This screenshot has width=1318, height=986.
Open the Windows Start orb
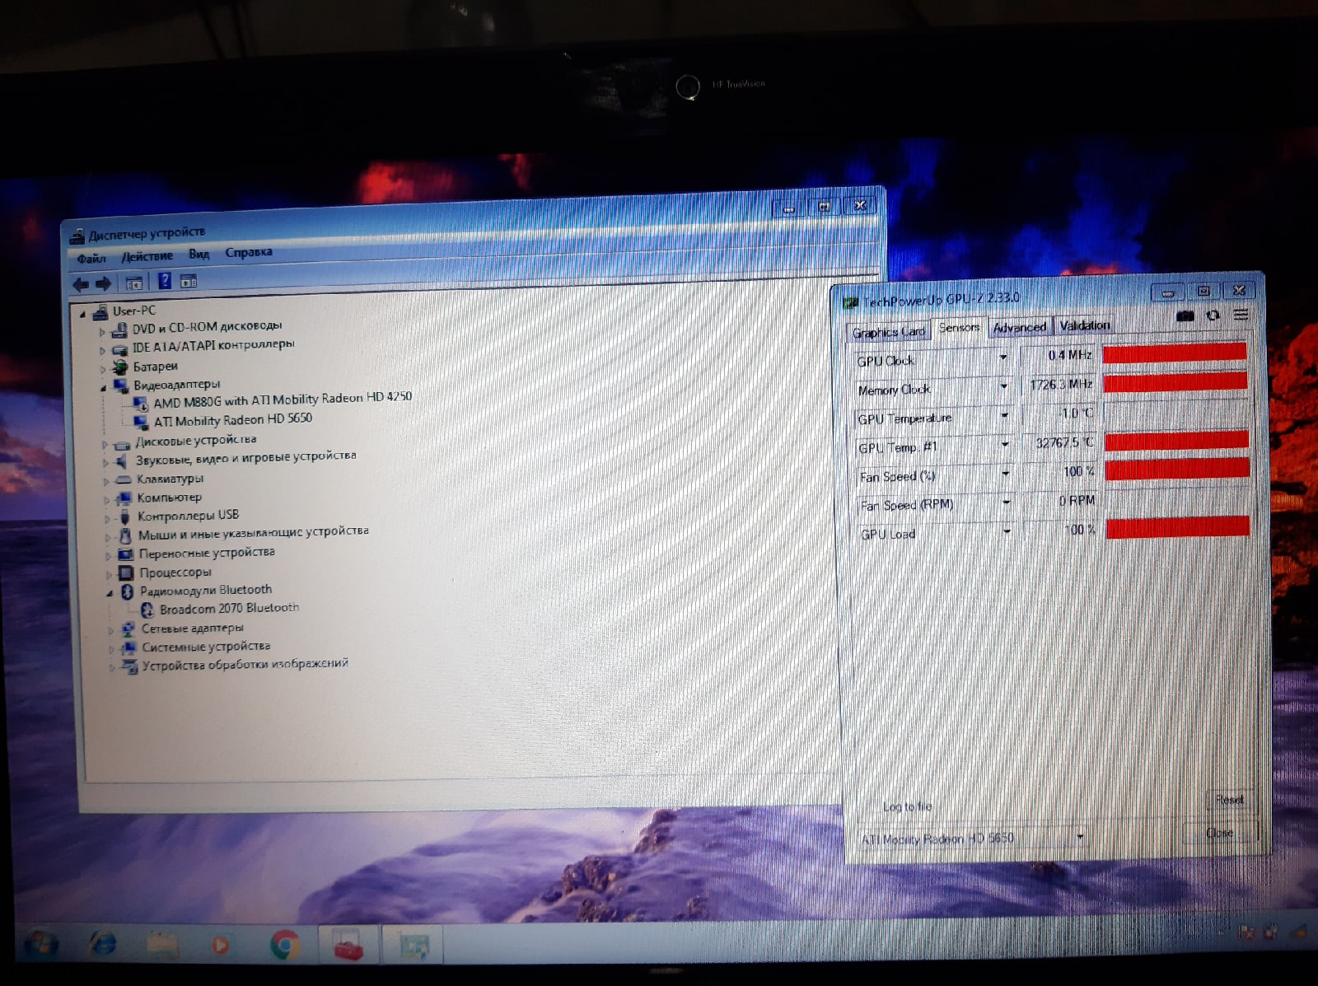coord(40,945)
